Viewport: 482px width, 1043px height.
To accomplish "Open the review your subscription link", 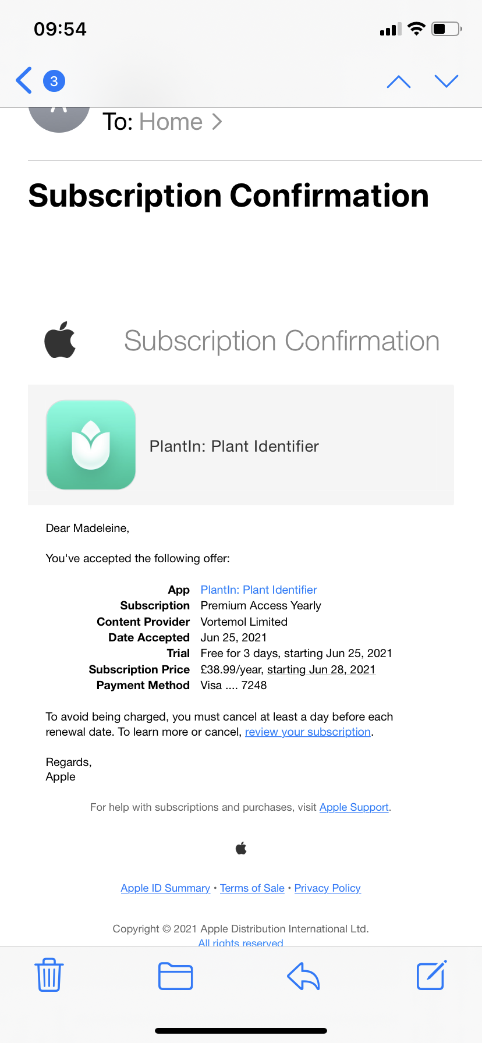I will click(x=308, y=732).
